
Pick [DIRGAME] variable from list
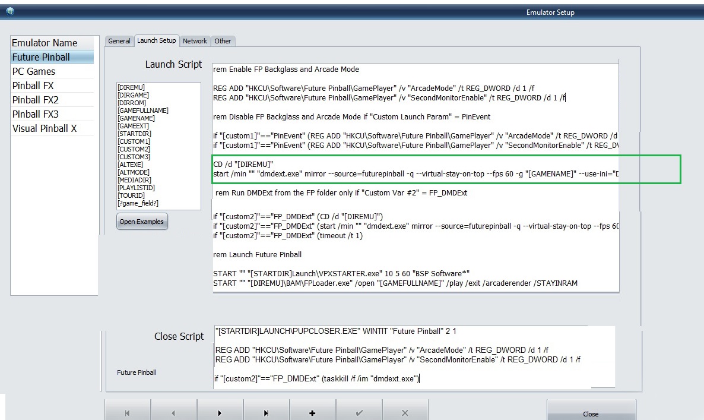pos(134,95)
